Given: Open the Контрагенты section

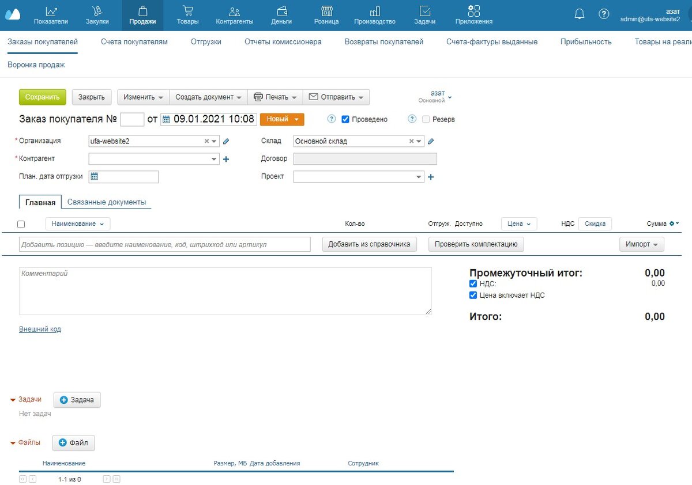Looking at the screenshot, I should point(234,16).
